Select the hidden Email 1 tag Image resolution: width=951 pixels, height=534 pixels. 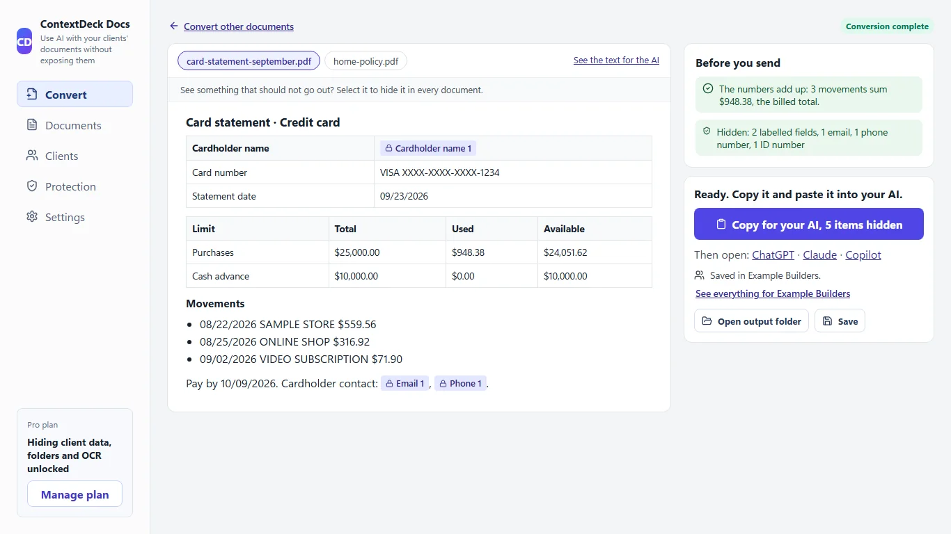pyautogui.click(x=404, y=383)
